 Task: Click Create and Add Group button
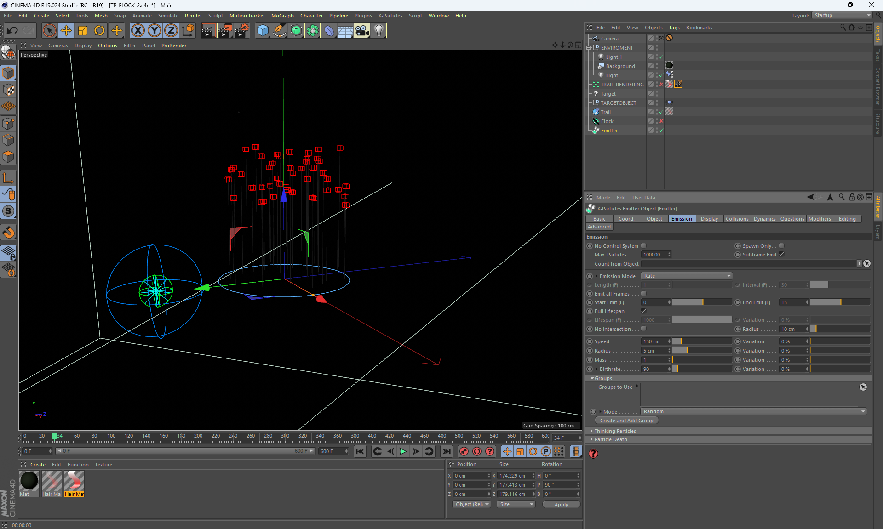pyautogui.click(x=626, y=421)
